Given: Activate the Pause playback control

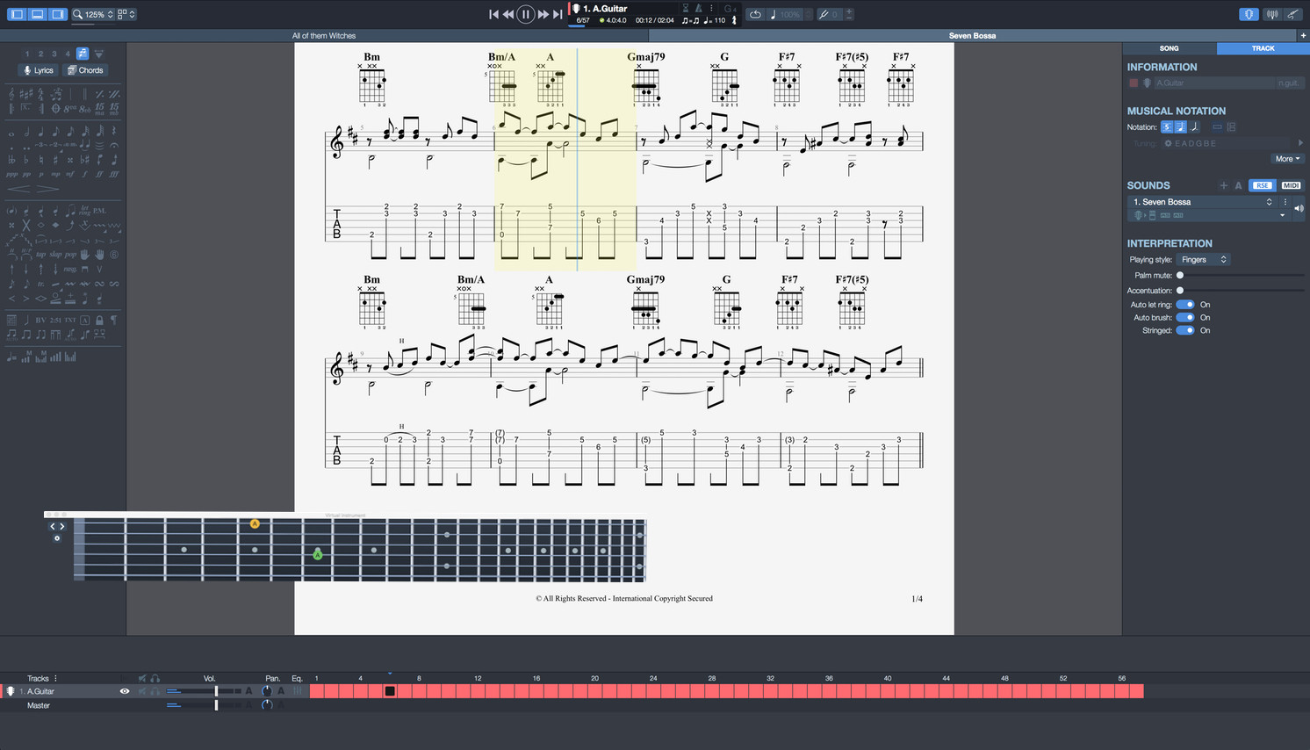Looking at the screenshot, I should [525, 14].
